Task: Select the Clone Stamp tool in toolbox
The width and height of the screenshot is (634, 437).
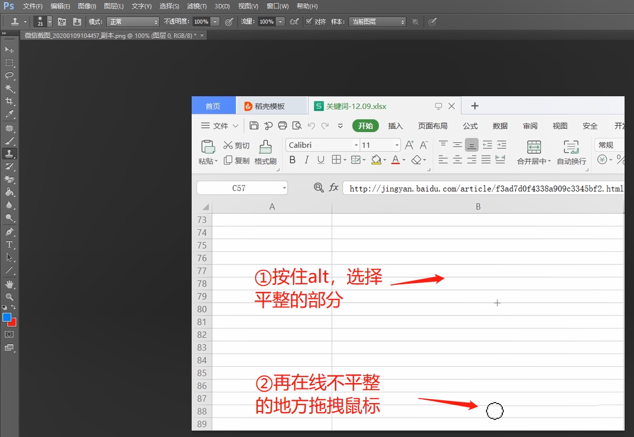Action: (x=9, y=153)
